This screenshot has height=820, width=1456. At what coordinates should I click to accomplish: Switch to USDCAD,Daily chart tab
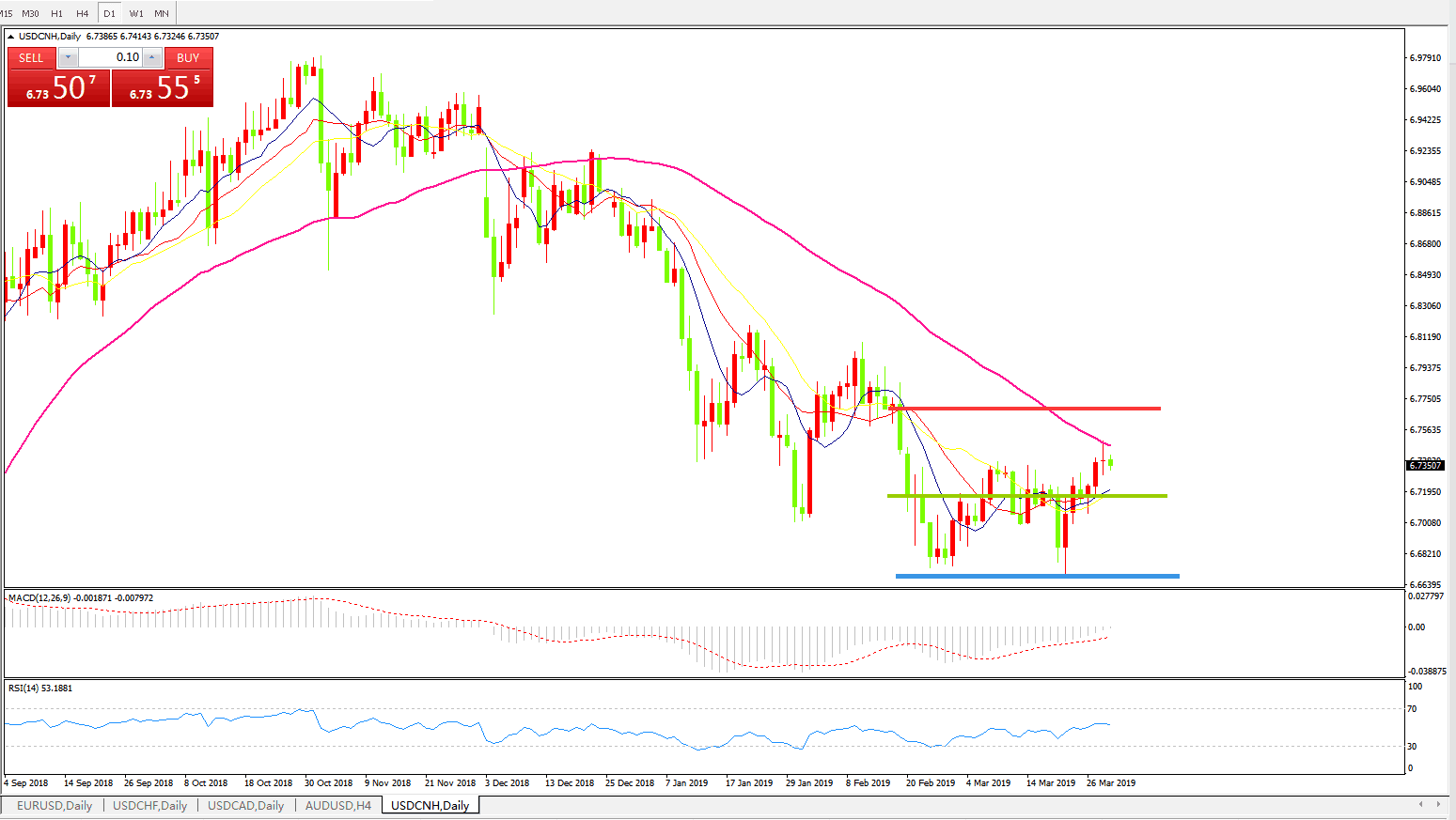click(x=245, y=805)
